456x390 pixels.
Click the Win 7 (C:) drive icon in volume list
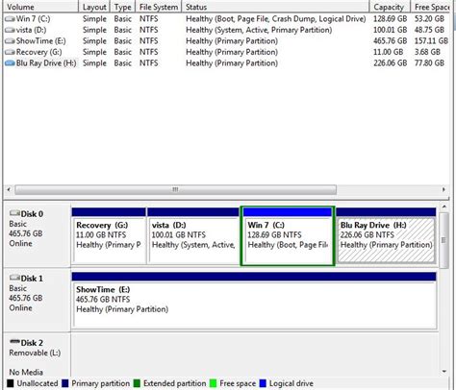tap(10, 19)
